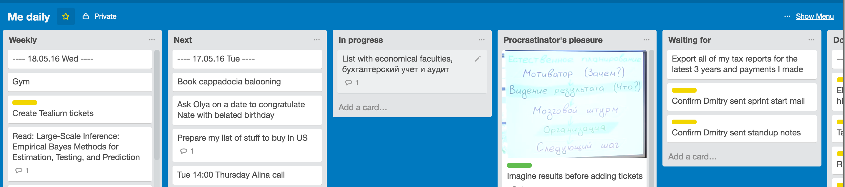Click the Show Menu link
The width and height of the screenshot is (845, 187).
tap(814, 16)
